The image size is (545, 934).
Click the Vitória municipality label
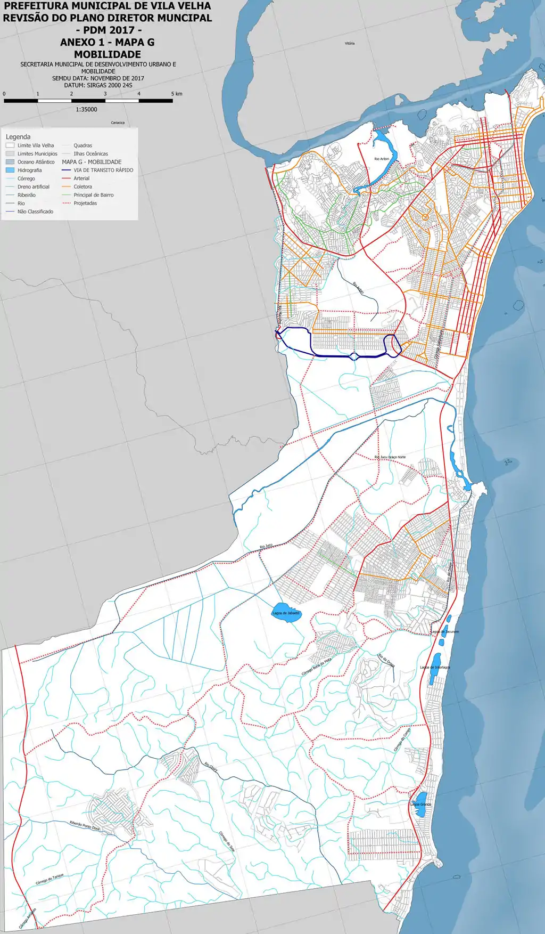350,43
